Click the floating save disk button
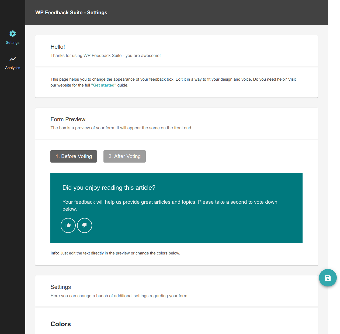 pyautogui.click(x=328, y=278)
